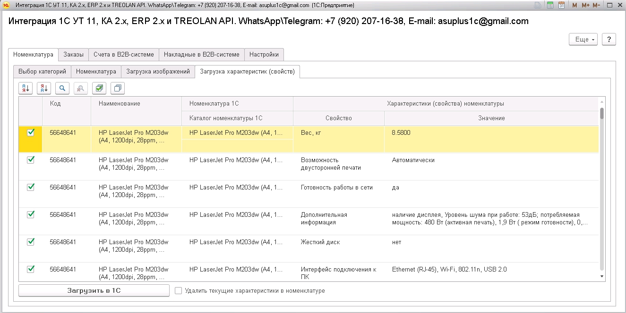Viewport: 626px width, 313px height.
Task: Select the Дополнительная информация property cell
Action: click(x=339, y=221)
